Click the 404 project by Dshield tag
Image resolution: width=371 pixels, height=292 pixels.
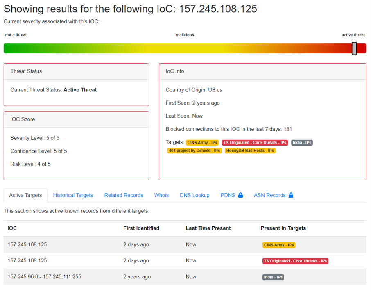(194, 151)
